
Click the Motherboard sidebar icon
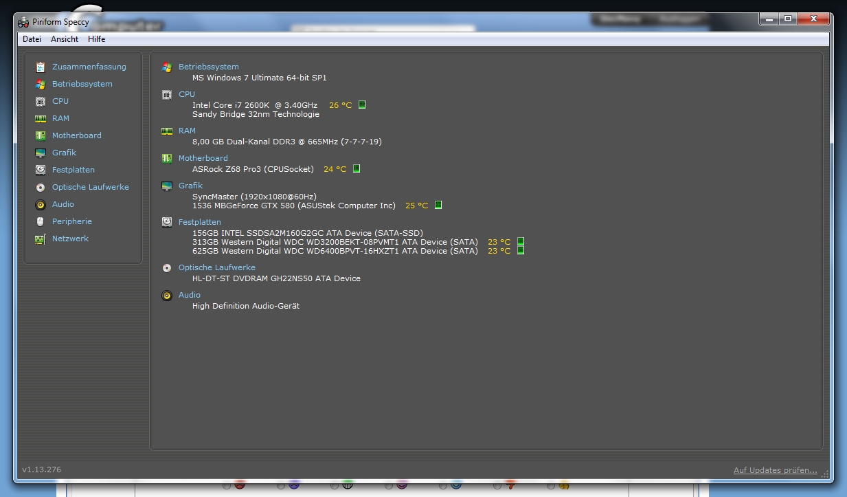click(40, 135)
